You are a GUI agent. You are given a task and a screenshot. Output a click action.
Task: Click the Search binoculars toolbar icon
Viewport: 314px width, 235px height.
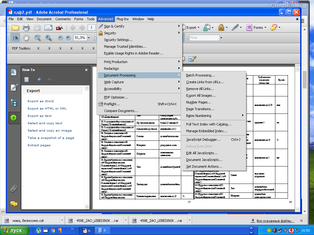59,27
